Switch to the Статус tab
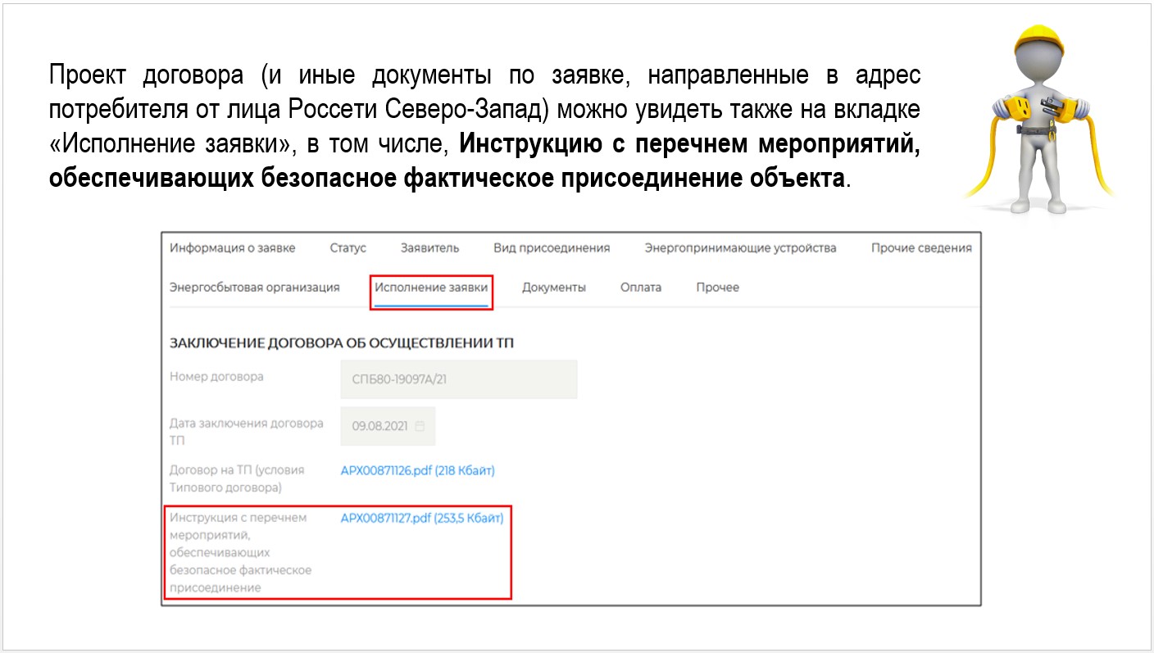Image resolution: width=1154 pixels, height=653 pixels. (x=348, y=248)
